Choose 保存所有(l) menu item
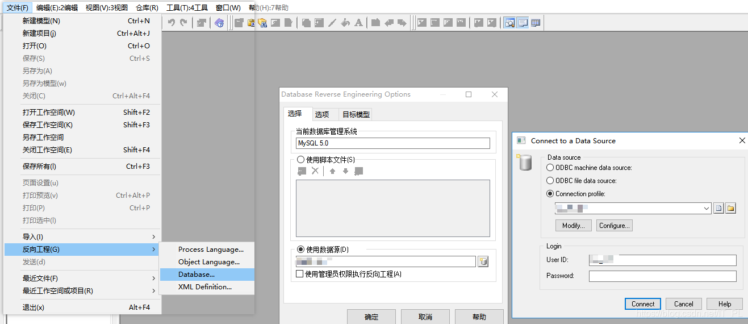 83,166
